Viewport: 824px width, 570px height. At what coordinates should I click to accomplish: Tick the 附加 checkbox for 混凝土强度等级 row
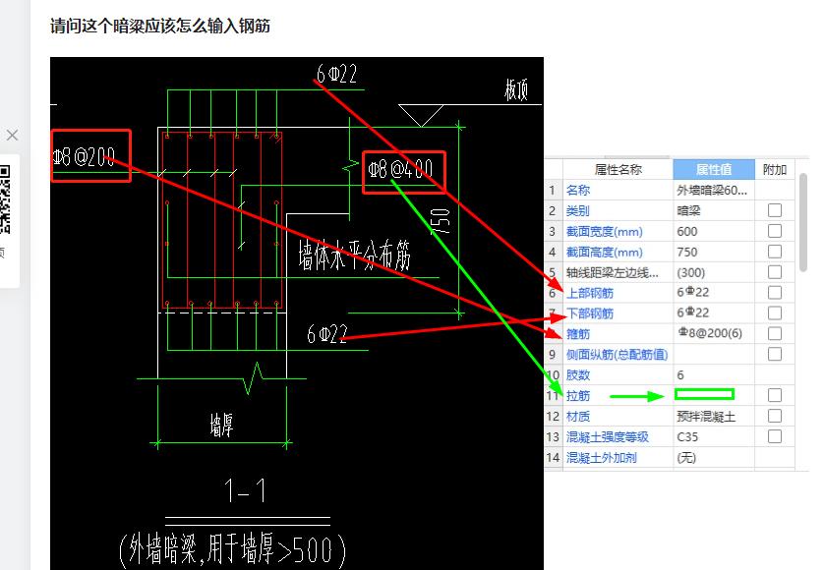click(x=774, y=436)
